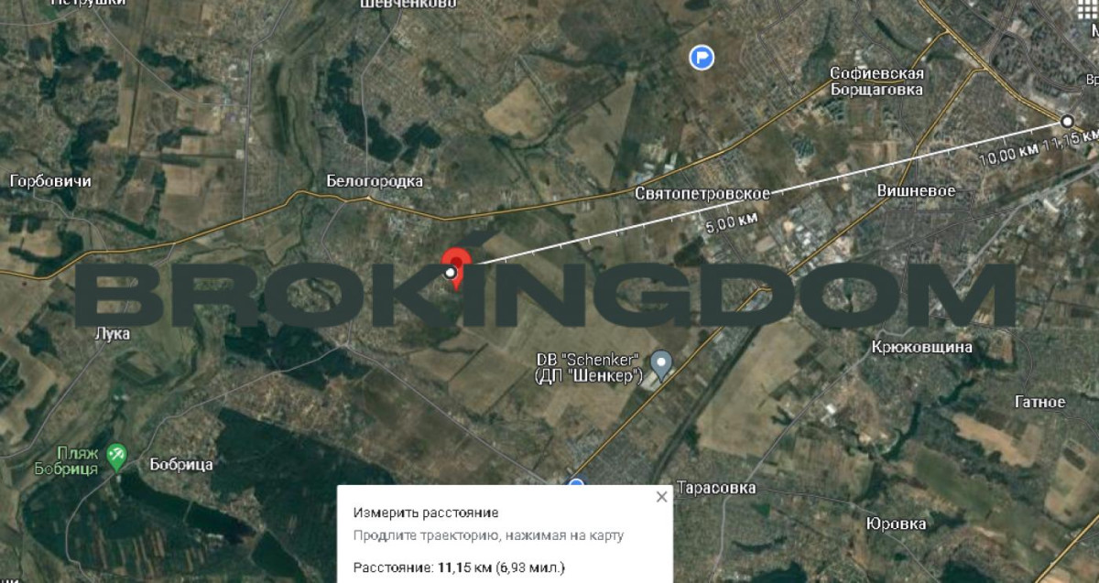This screenshot has width=1099, height=583.
Task: Close the Измерить расстояние popup
Action: click(662, 497)
